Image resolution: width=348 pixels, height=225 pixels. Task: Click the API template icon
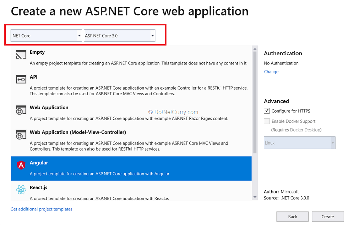point(21,79)
